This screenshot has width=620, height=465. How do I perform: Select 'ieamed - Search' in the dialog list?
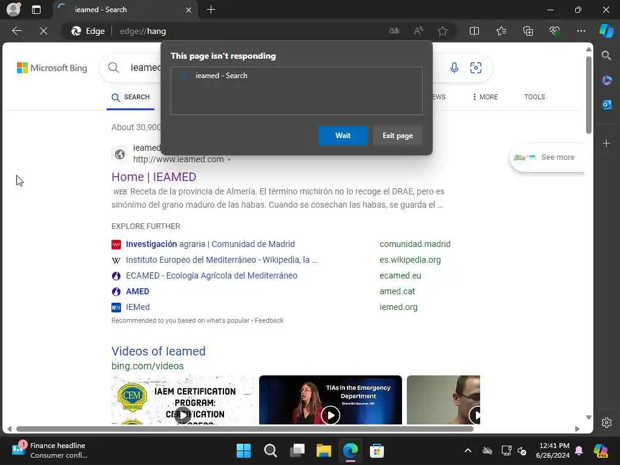296,76
